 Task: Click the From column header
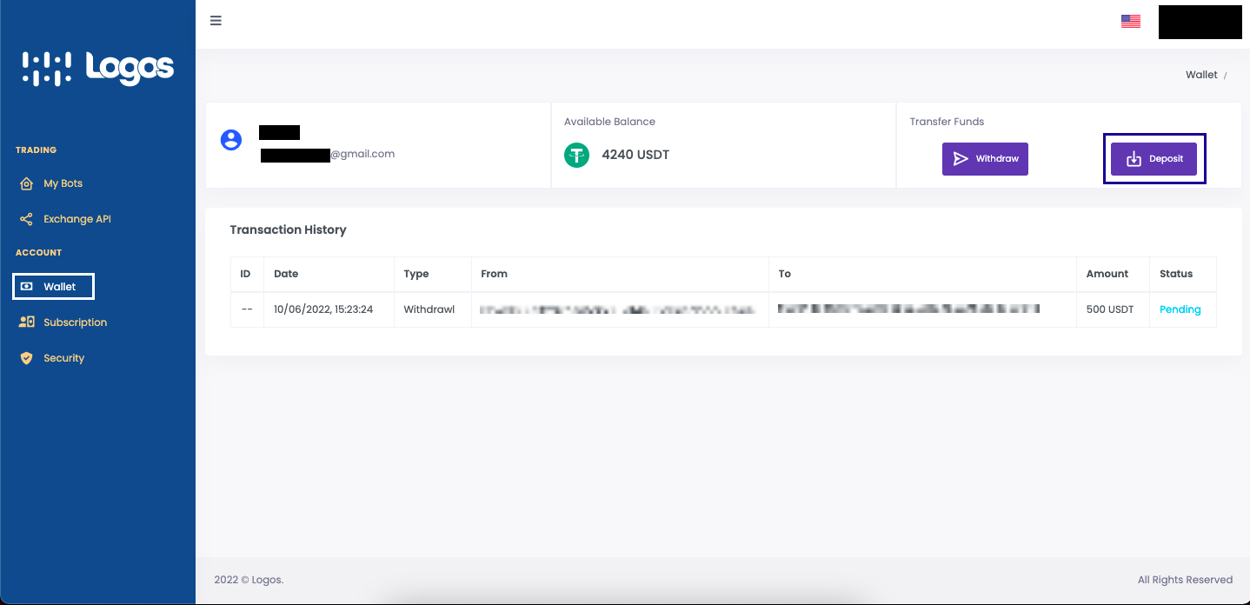494,274
